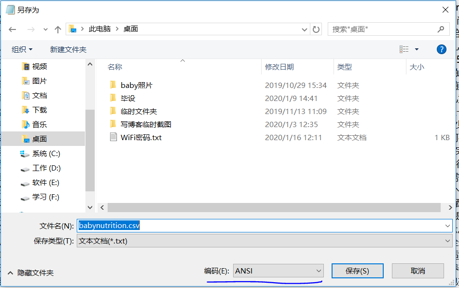The image size is (459, 288).
Task: Open the 编码 ANSI dropdown
Action: [x=278, y=271]
